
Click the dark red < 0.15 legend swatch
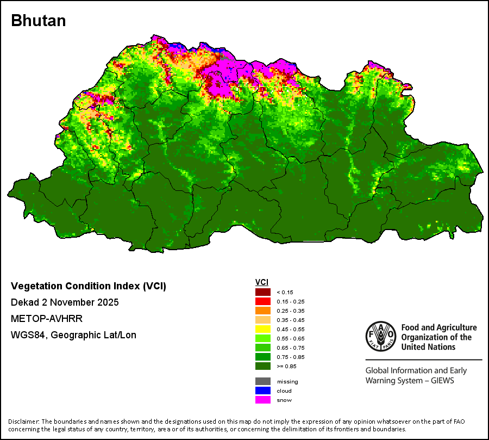coord(263,292)
